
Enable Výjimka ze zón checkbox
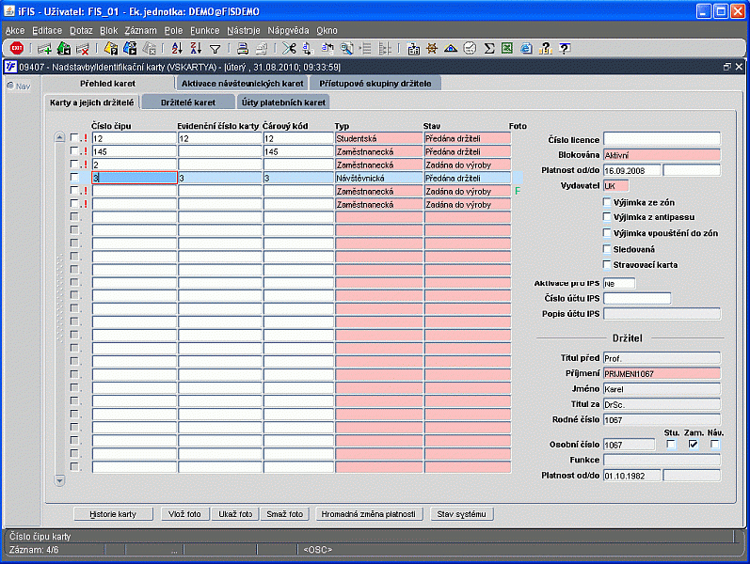(607, 202)
